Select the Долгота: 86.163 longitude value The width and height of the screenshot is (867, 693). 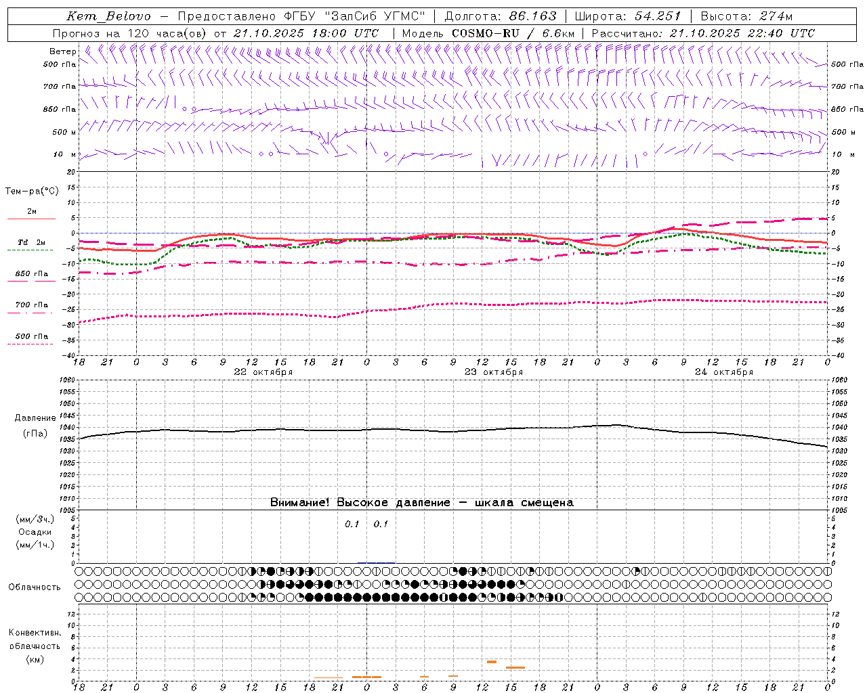(x=501, y=16)
